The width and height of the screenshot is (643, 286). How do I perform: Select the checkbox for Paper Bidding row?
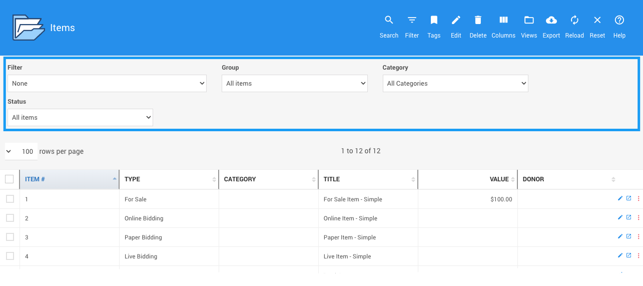click(x=10, y=237)
